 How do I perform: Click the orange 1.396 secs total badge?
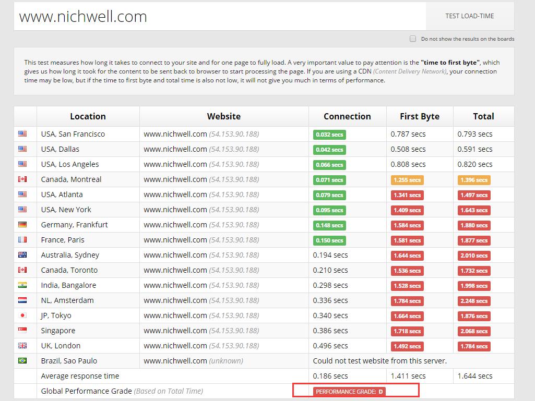pos(474,180)
